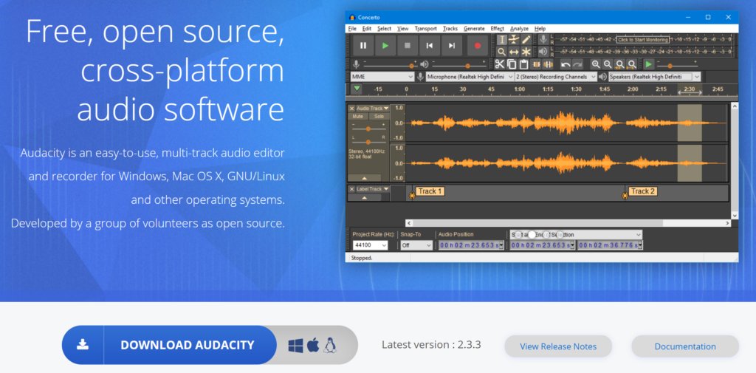Close the Label Track with its X

tap(351, 189)
